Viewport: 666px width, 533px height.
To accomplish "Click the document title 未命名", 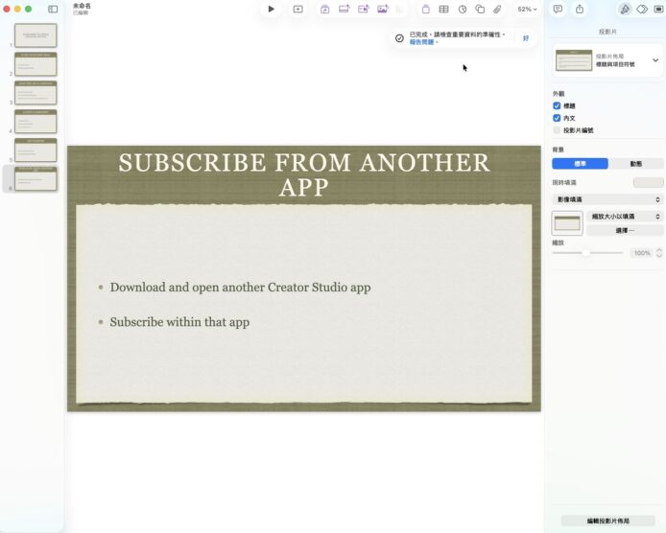I will pos(82,6).
